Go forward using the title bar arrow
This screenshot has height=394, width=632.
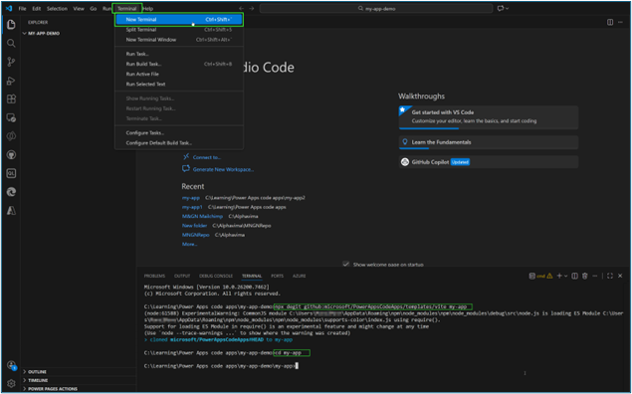point(252,9)
